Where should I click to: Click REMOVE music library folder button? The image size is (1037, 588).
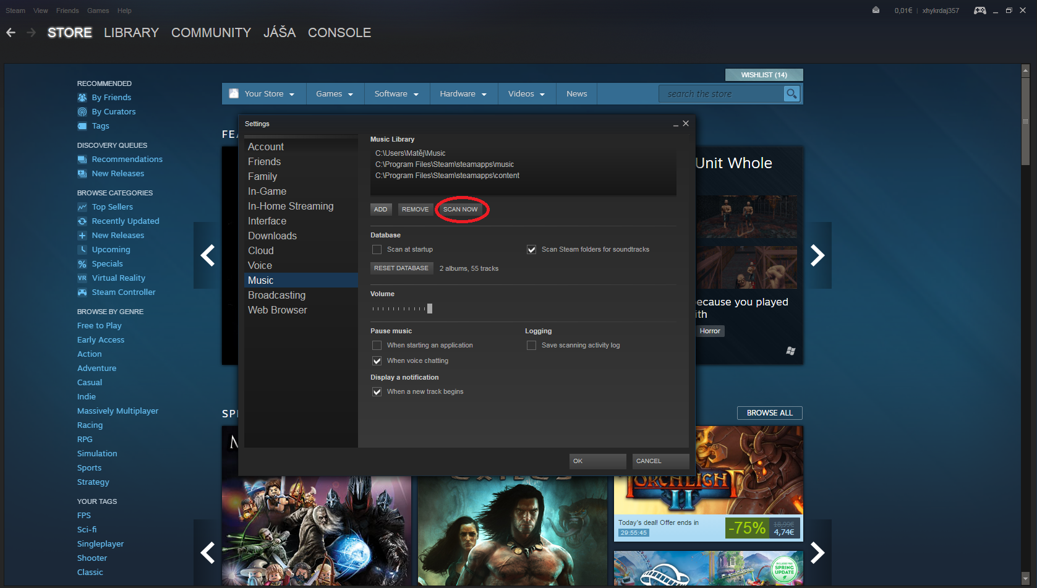[x=415, y=210]
